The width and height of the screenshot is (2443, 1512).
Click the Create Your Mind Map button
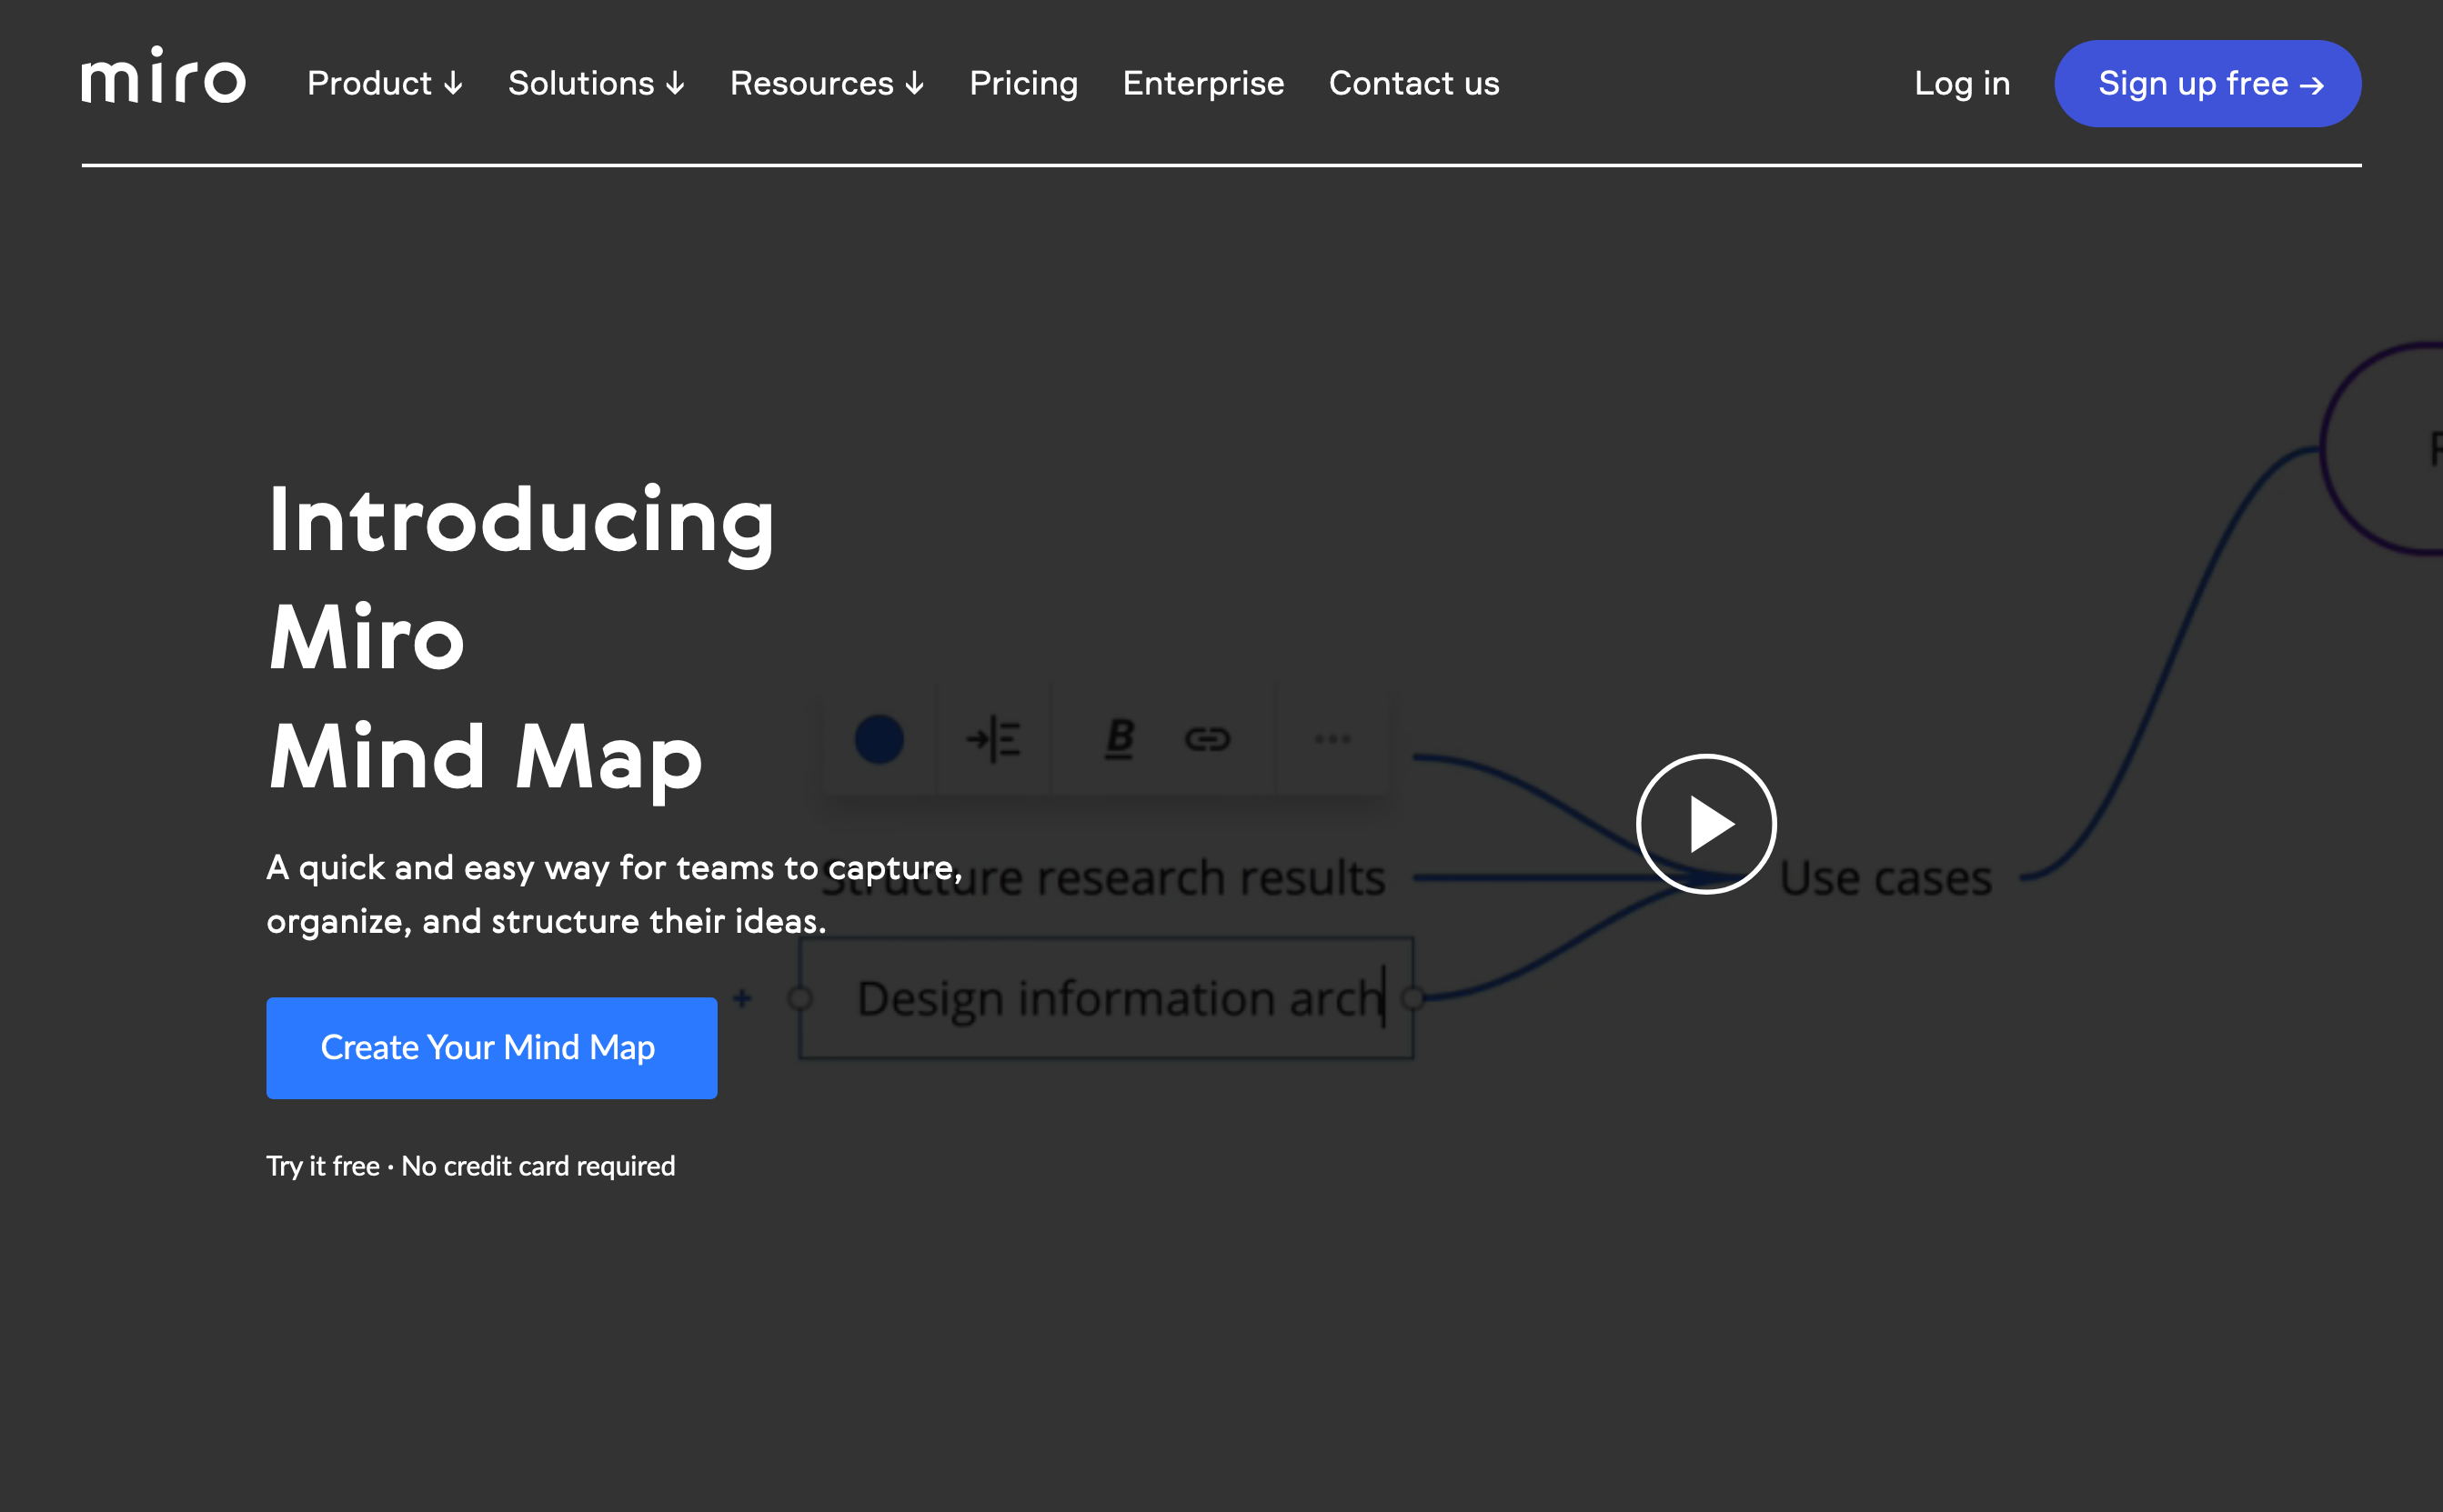pyautogui.click(x=491, y=1048)
